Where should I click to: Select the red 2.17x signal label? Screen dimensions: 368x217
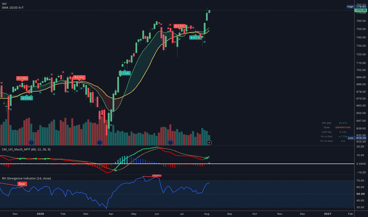pos(180,26)
